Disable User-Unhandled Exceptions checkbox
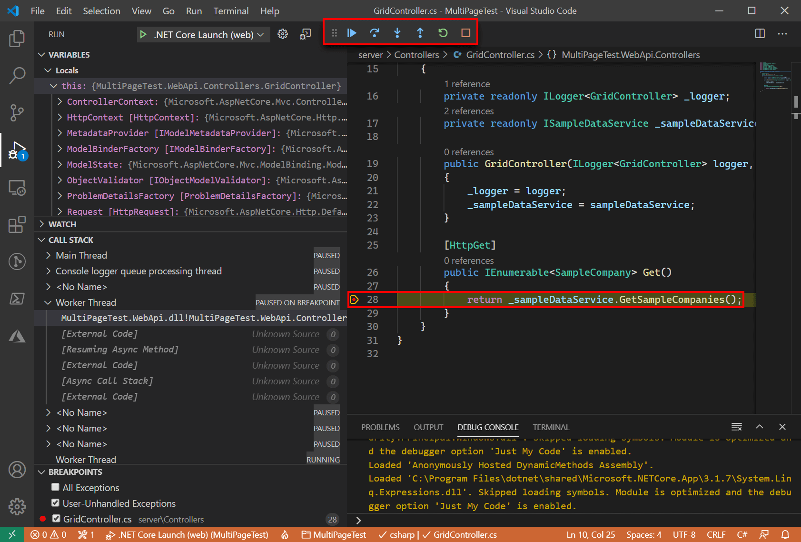The width and height of the screenshot is (801, 542). pyautogui.click(x=56, y=503)
